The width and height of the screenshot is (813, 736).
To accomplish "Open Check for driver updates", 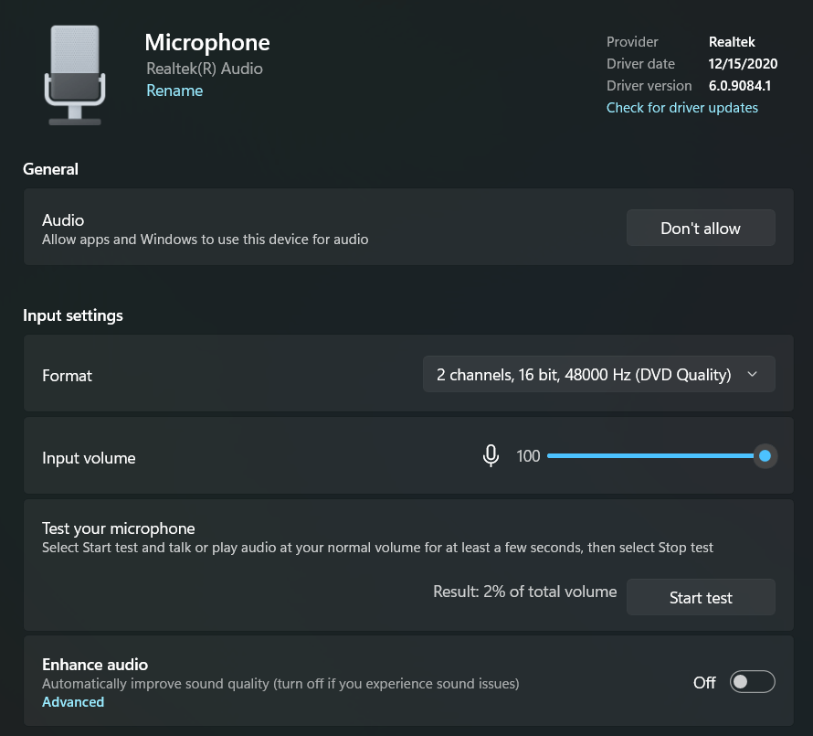I will 681,107.
